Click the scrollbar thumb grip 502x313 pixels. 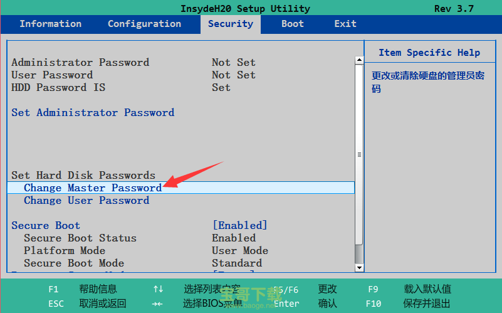point(359,154)
